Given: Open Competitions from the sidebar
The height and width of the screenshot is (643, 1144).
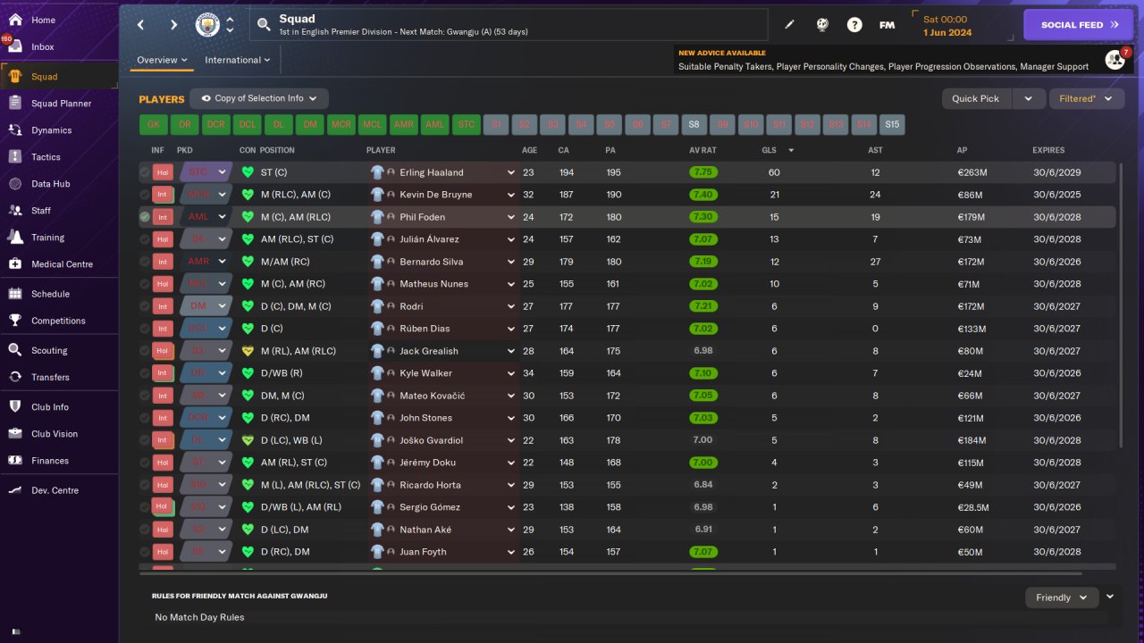Looking at the screenshot, I should pos(59,321).
